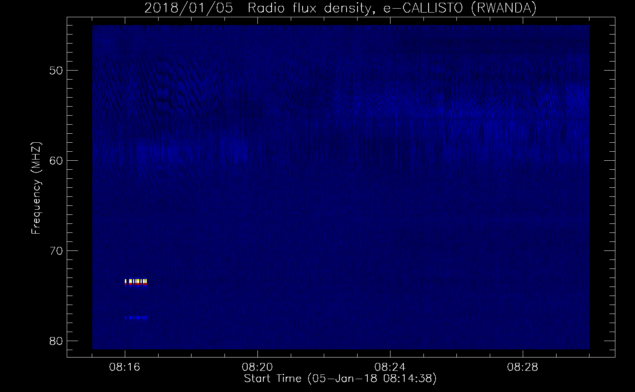Screen dimensions: 635x392
Task: Click the 08:28 time tick label
Action: pos(522,367)
